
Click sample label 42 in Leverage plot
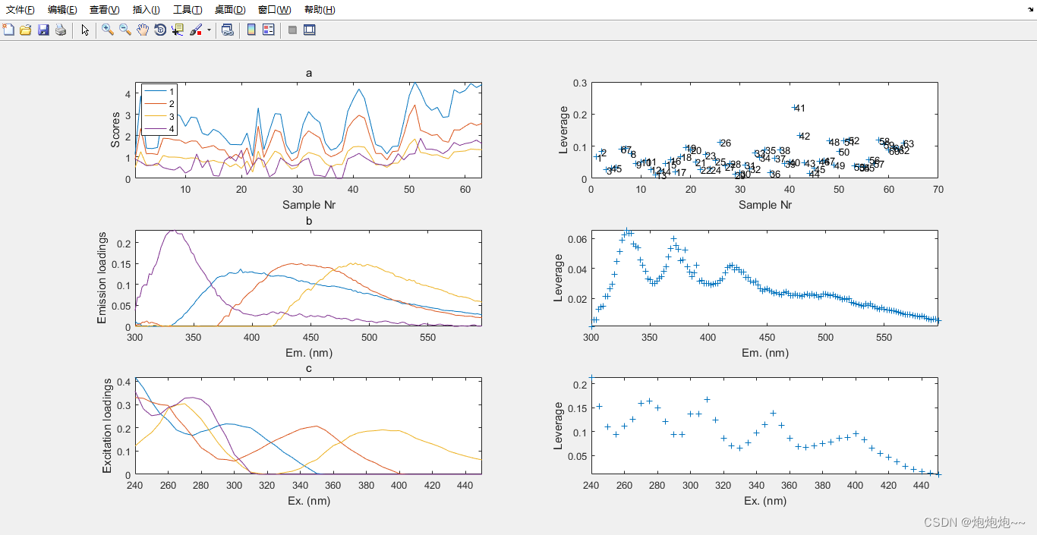(805, 137)
